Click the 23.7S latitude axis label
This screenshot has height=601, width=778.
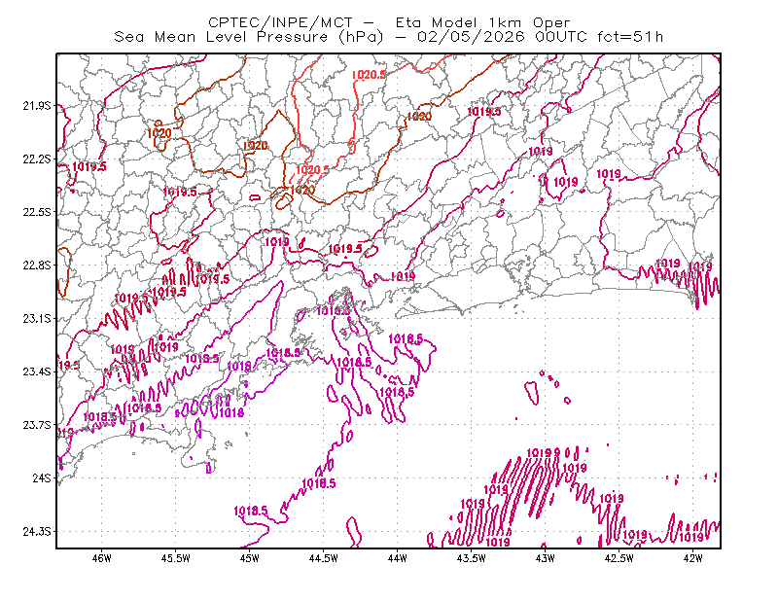tap(37, 425)
